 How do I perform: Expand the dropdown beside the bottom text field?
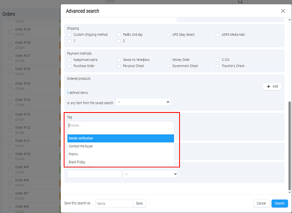point(150,174)
